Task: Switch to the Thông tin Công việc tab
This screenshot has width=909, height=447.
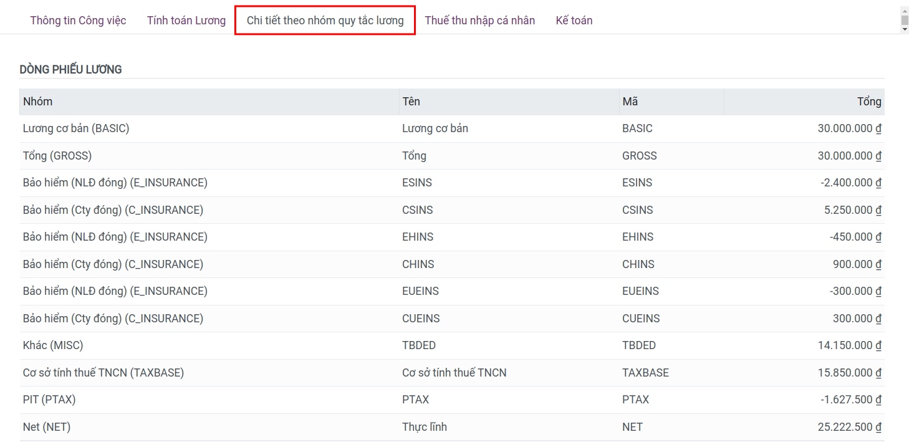Action: coord(78,21)
